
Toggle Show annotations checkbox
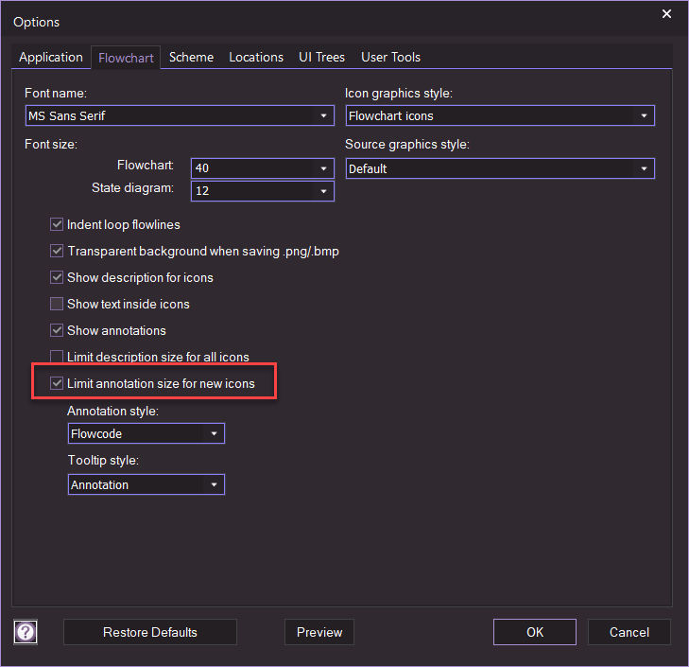[57, 331]
